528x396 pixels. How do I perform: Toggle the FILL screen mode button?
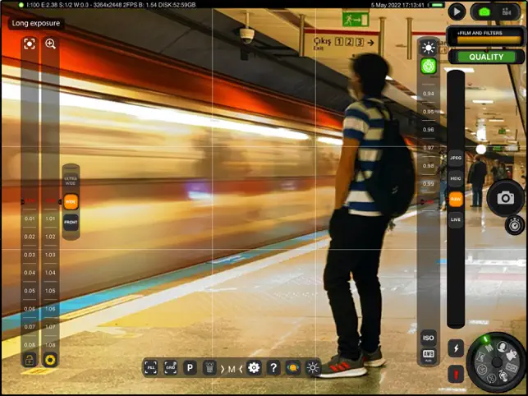(150, 368)
